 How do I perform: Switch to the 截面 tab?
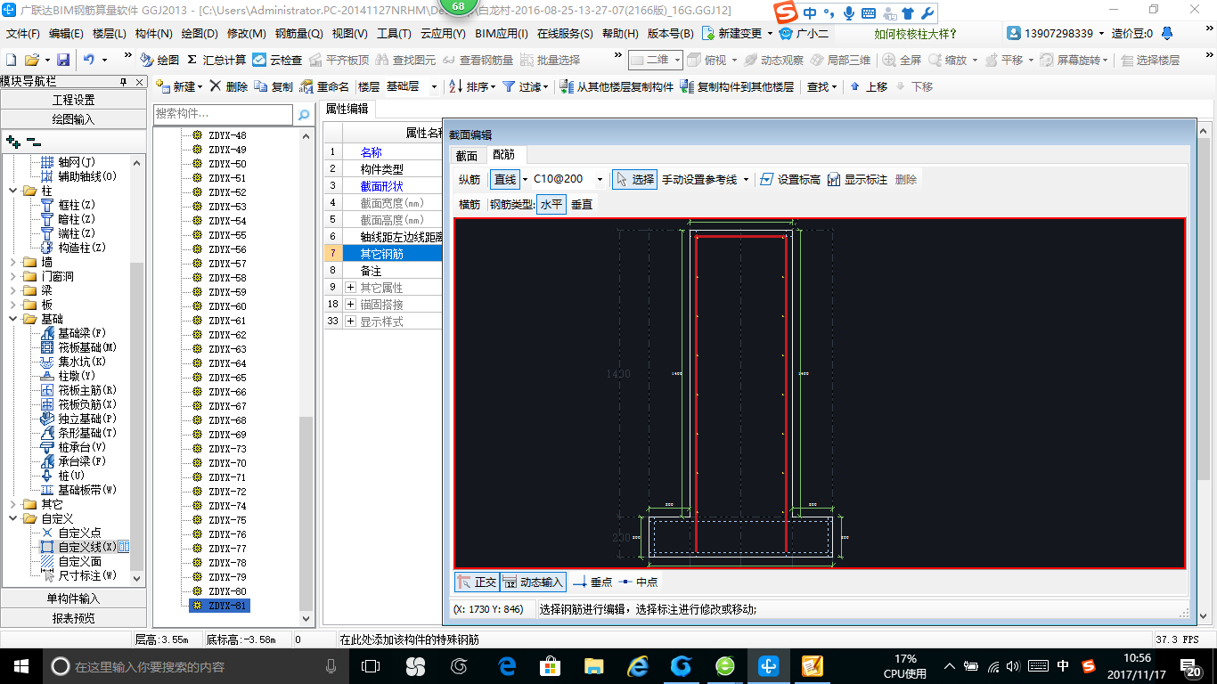(x=467, y=155)
